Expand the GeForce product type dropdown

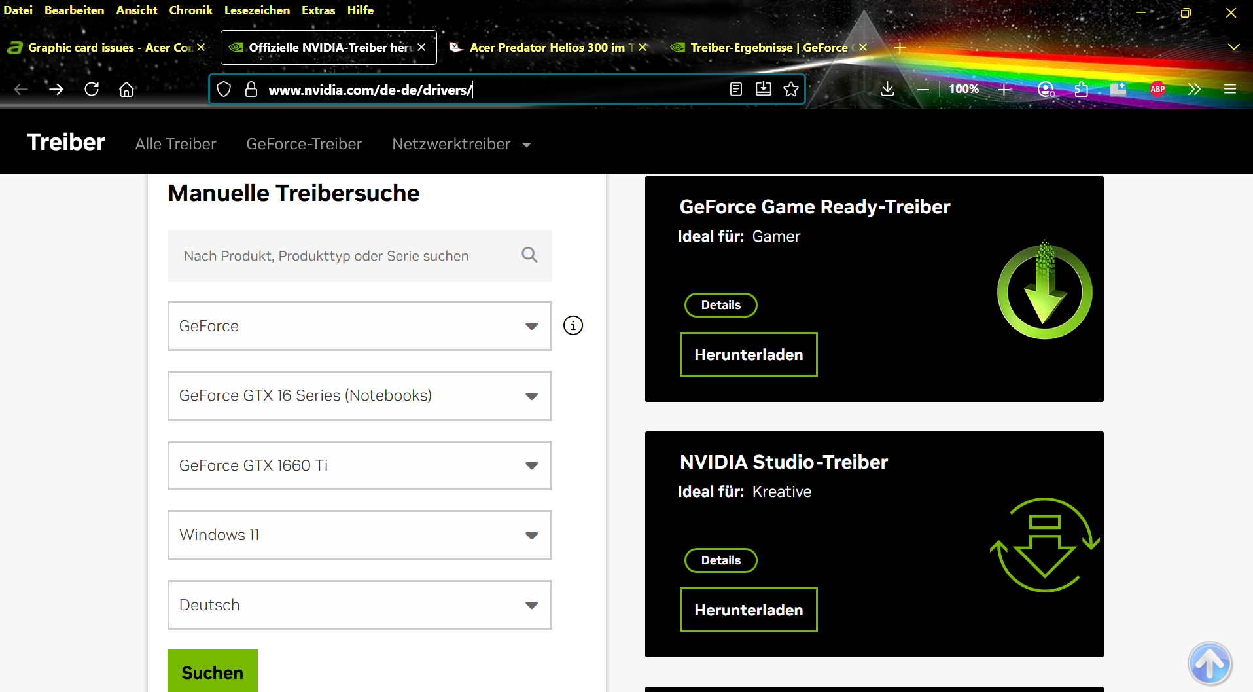[x=360, y=326]
